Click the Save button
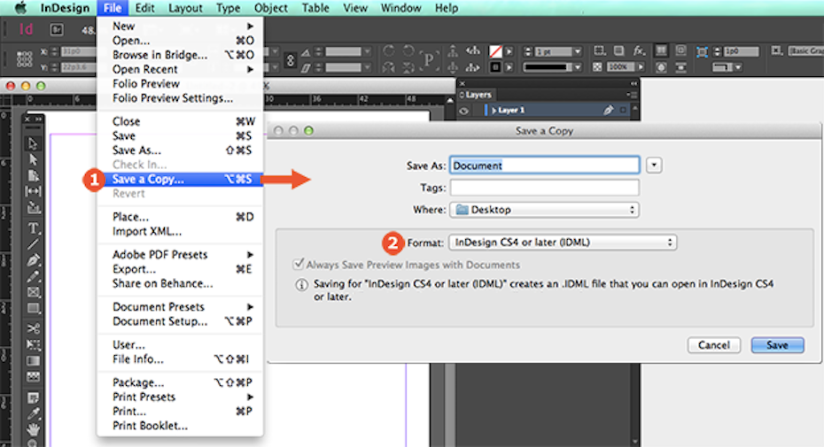The width and height of the screenshot is (824, 447). (x=777, y=345)
